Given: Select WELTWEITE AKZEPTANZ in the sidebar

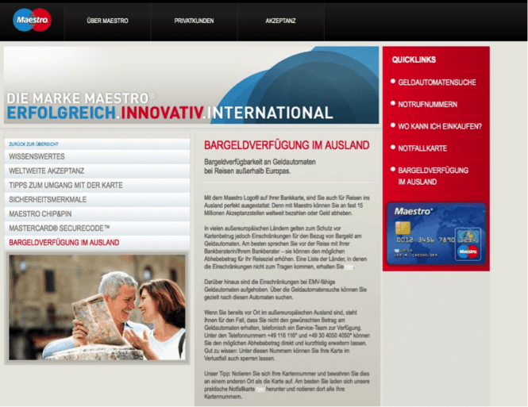Looking at the screenshot, I should tap(97, 171).
